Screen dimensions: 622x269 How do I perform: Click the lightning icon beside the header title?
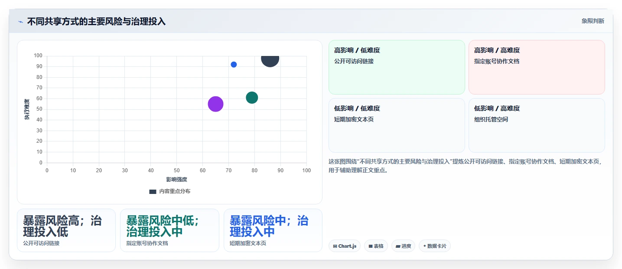(x=20, y=22)
